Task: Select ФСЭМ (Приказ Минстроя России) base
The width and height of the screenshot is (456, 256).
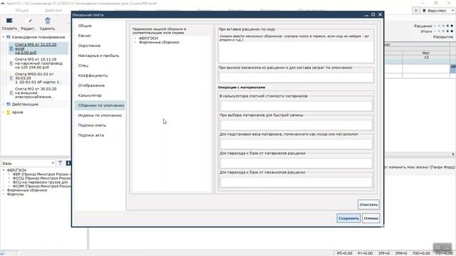Action: [42, 186]
